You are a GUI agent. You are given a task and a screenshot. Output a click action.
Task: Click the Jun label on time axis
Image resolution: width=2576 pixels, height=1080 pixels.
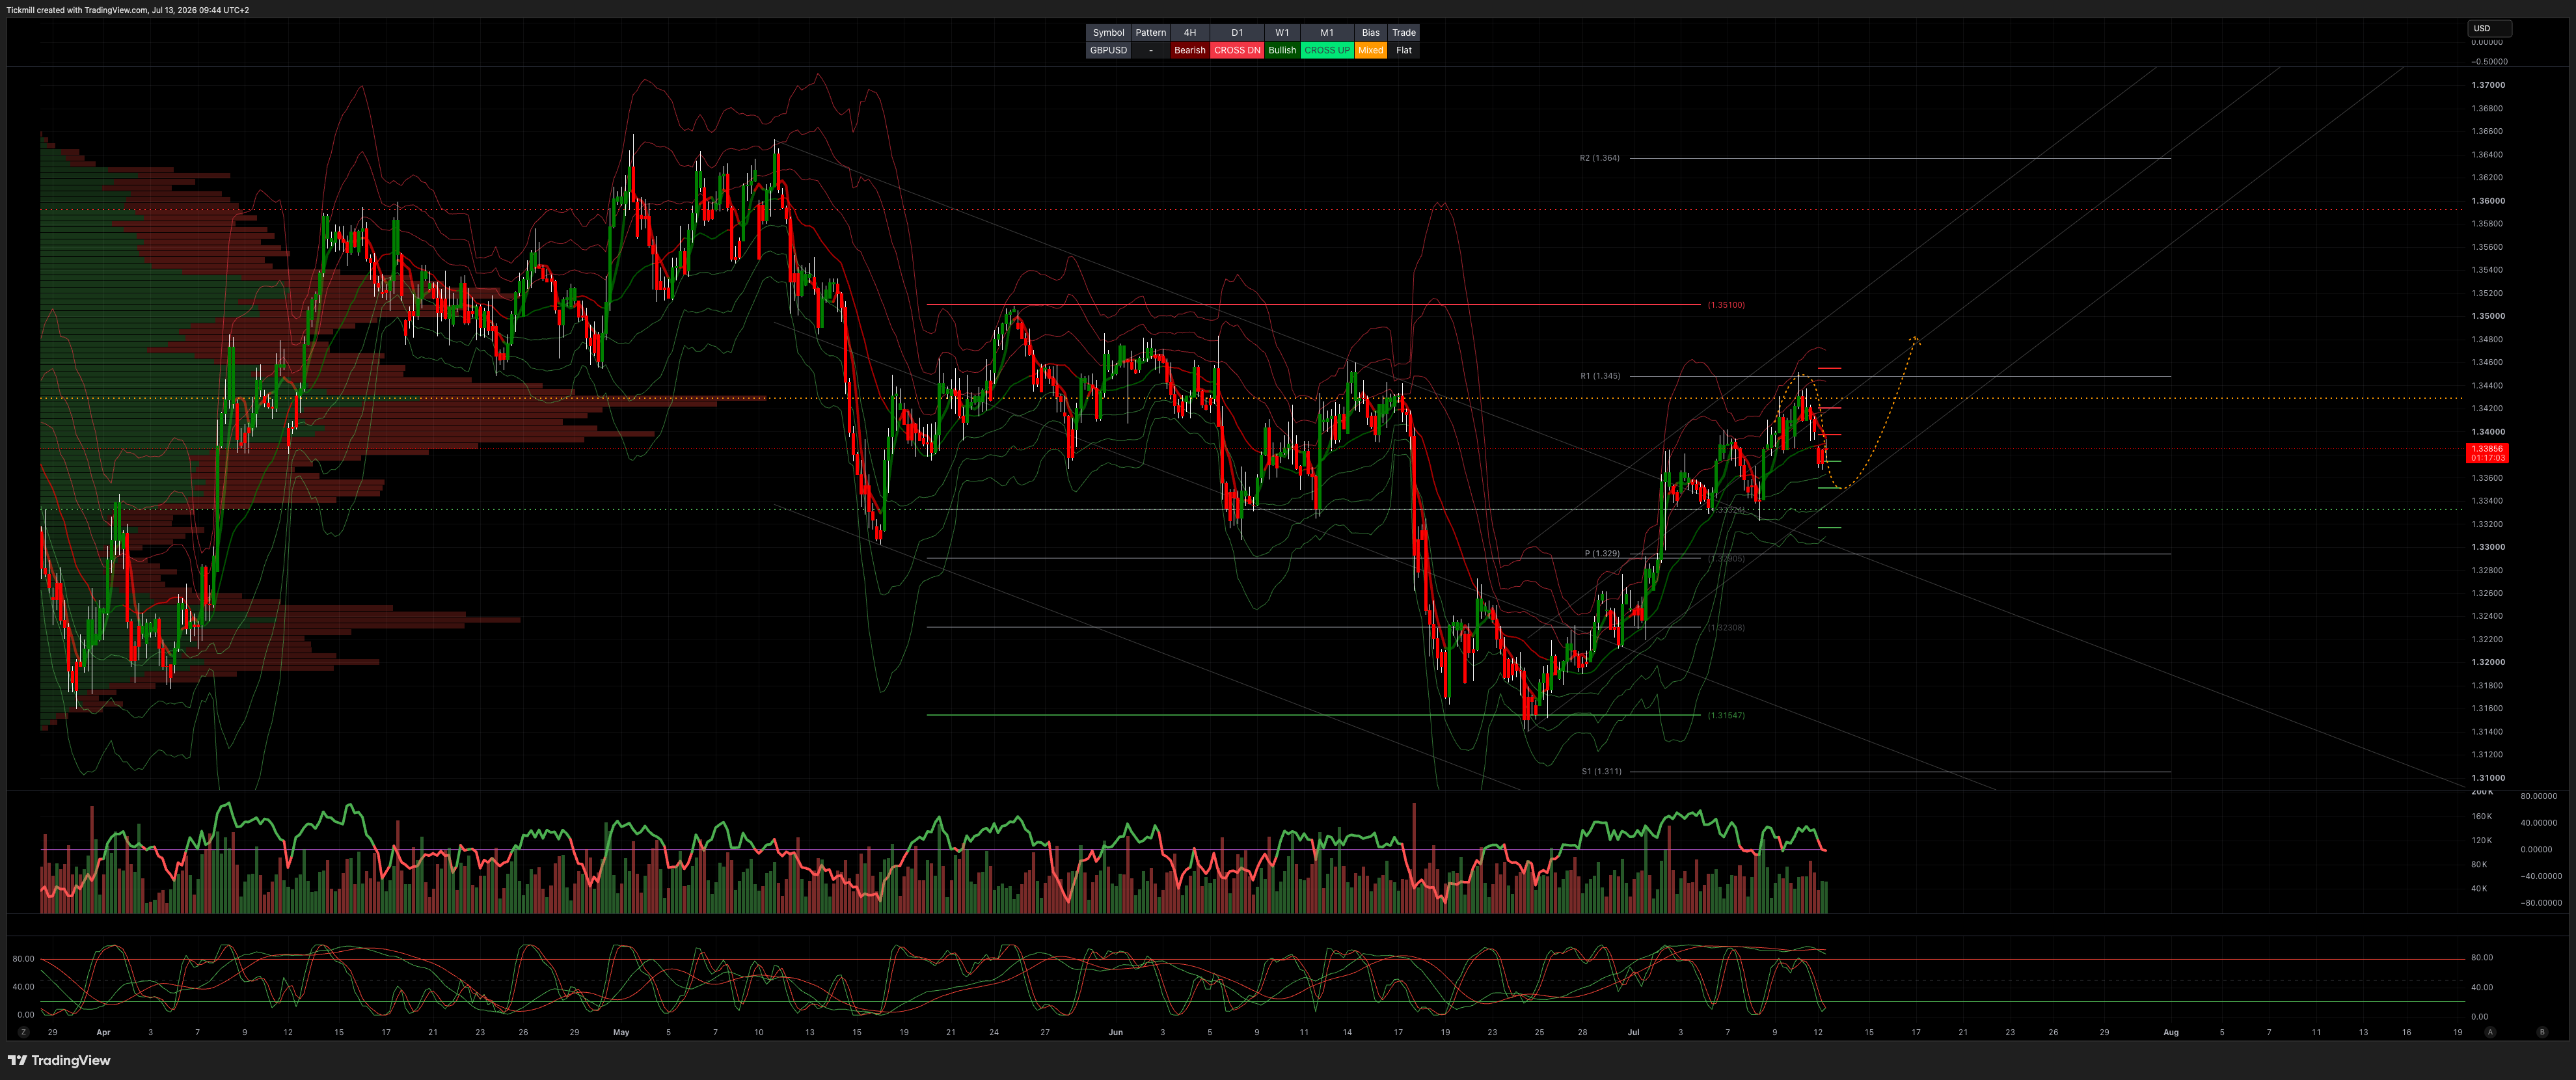click(1115, 1032)
